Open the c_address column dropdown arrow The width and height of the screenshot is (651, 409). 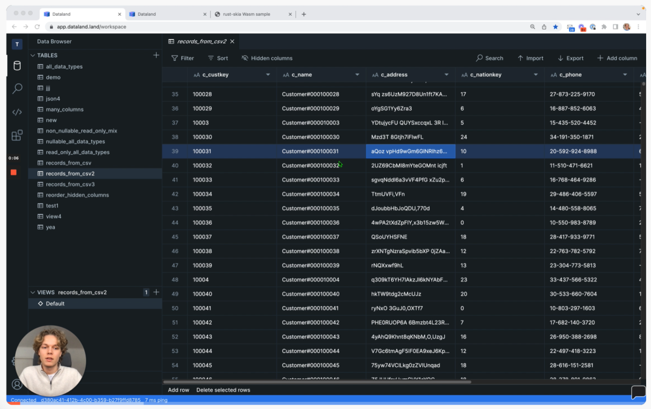447,75
